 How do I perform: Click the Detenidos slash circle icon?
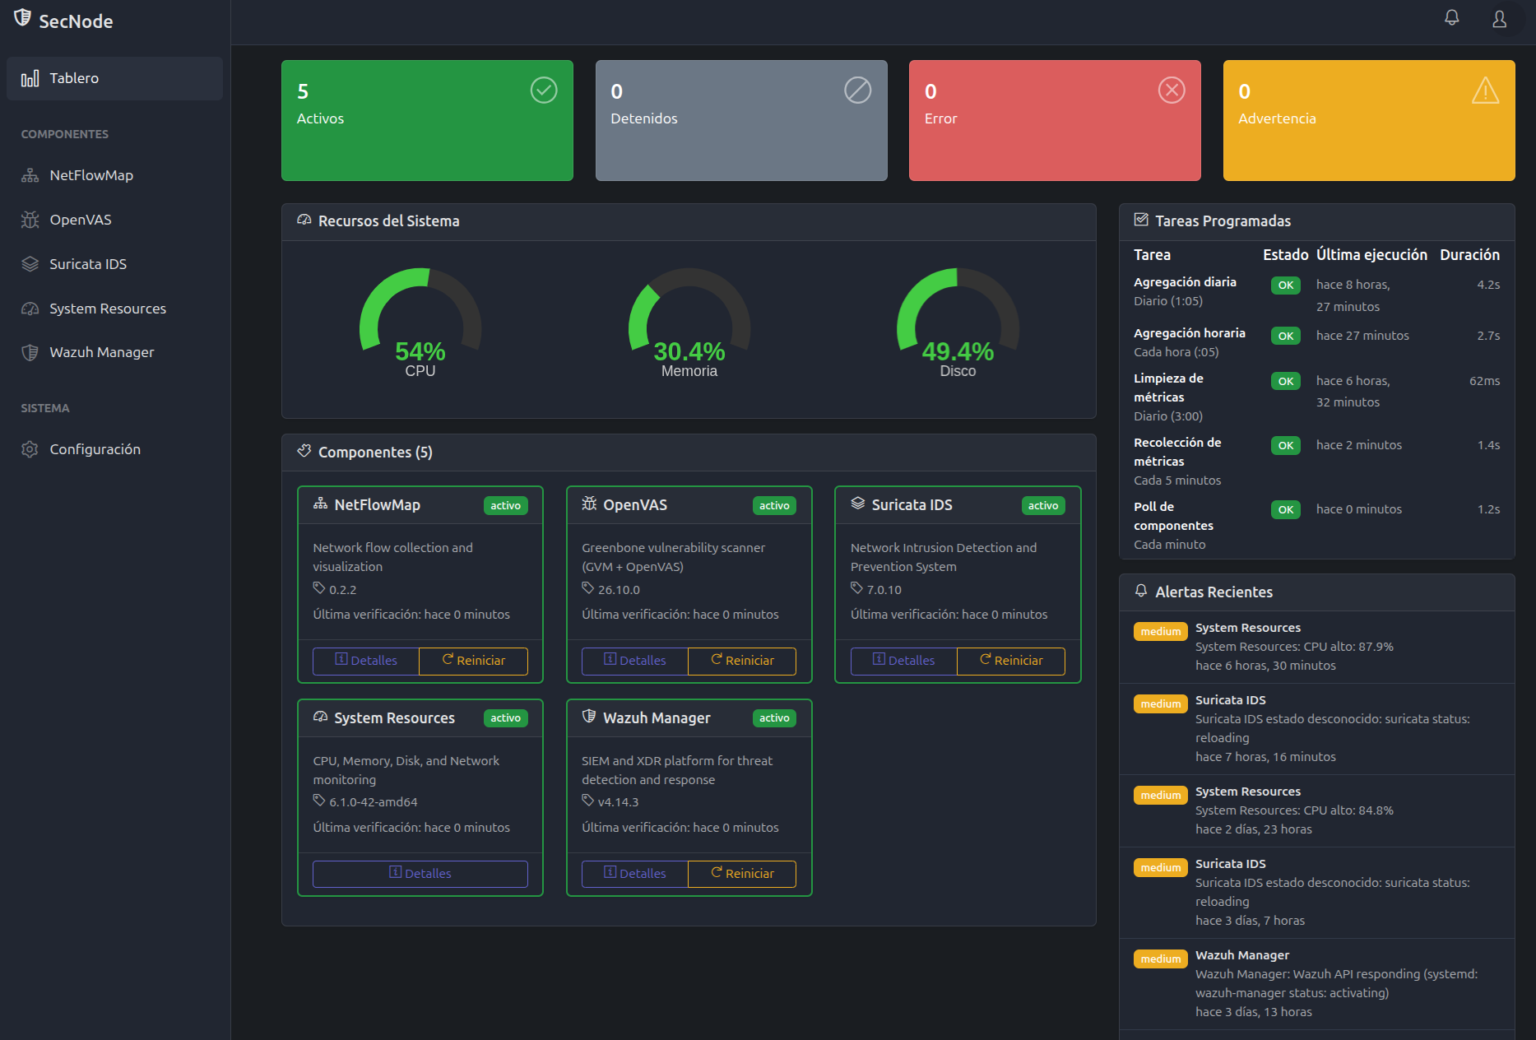[x=857, y=91]
